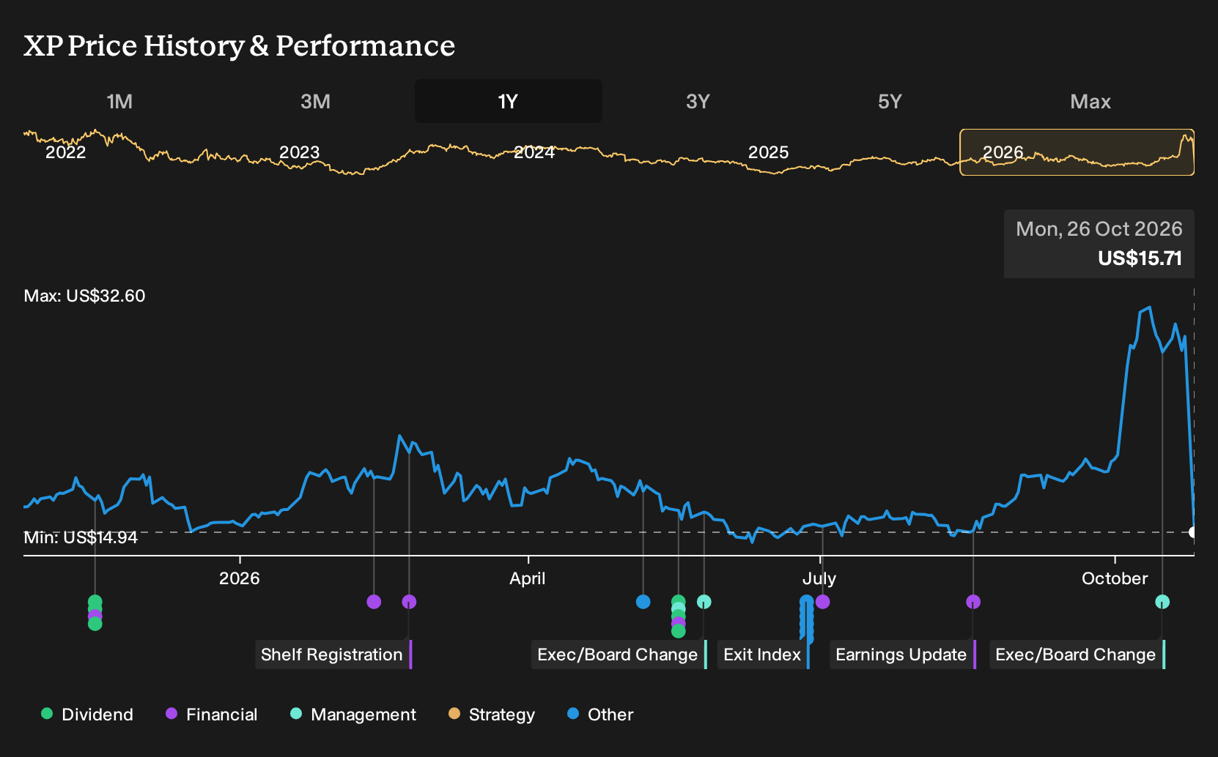Click purple Financial marker above Shelf Registration
This screenshot has width=1218, height=757.
[x=409, y=602]
